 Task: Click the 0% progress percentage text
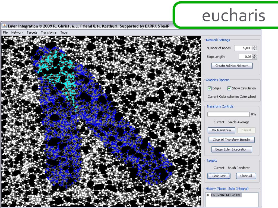(253, 114)
